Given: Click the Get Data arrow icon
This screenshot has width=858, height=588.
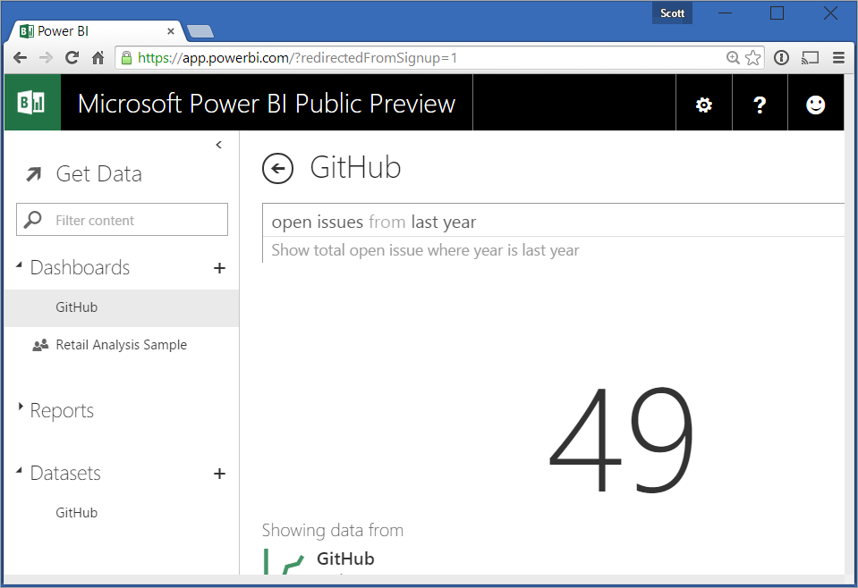Looking at the screenshot, I should point(34,174).
